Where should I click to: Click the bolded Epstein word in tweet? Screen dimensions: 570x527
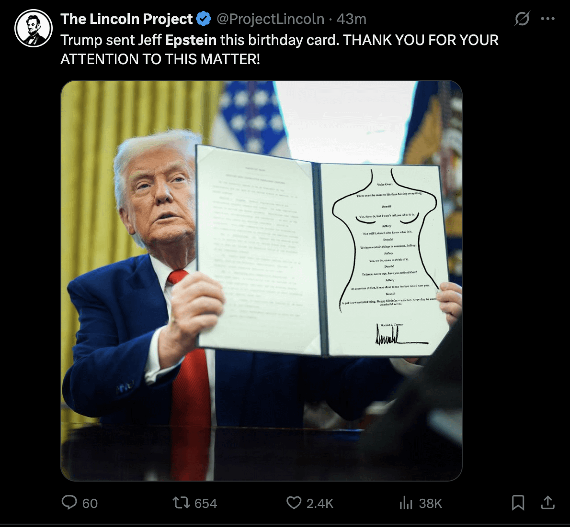(x=191, y=40)
